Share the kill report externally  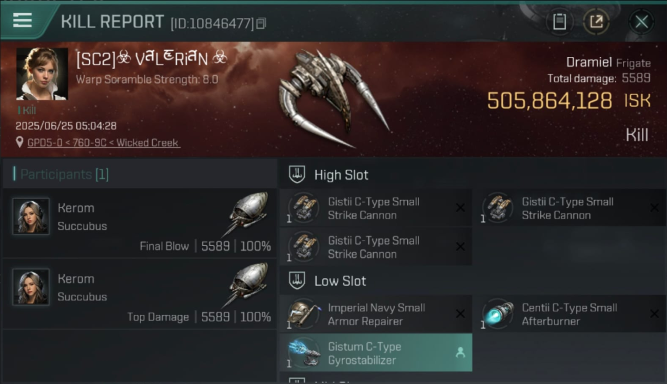pyautogui.click(x=596, y=22)
